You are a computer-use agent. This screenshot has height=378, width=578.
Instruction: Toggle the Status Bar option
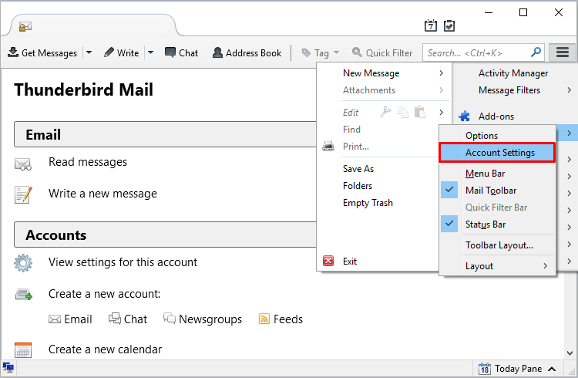coord(498,224)
